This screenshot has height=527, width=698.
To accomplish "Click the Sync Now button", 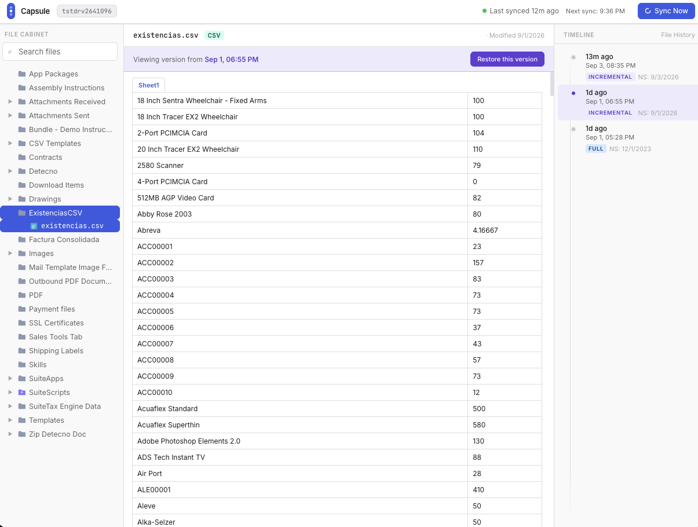I will pyautogui.click(x=666, y=11).
